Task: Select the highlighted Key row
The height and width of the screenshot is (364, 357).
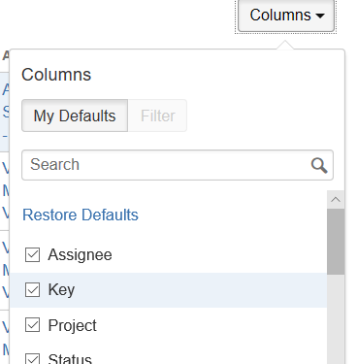Action: coord(169,290)
